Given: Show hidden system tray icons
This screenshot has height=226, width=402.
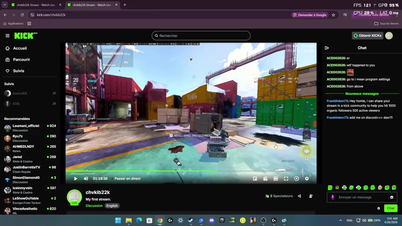Looking at the screenshot, I should [x=340, y=220].
